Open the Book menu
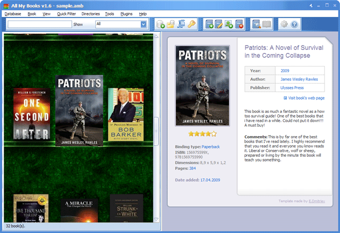This screenshot has width=340, height=233. [x=32, y=14]
